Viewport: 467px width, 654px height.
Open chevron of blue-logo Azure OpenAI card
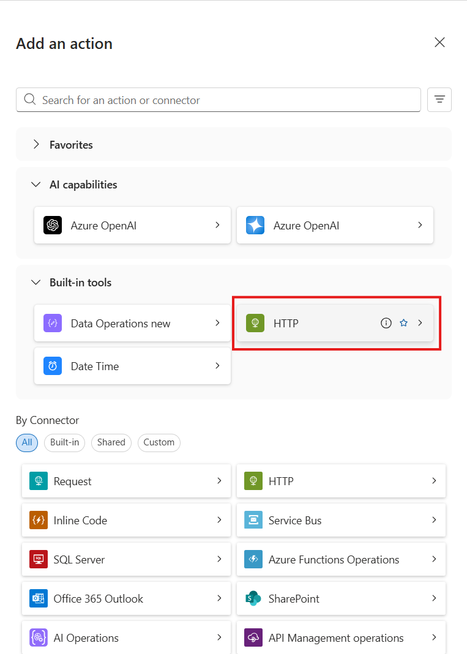tap(420, 225)
